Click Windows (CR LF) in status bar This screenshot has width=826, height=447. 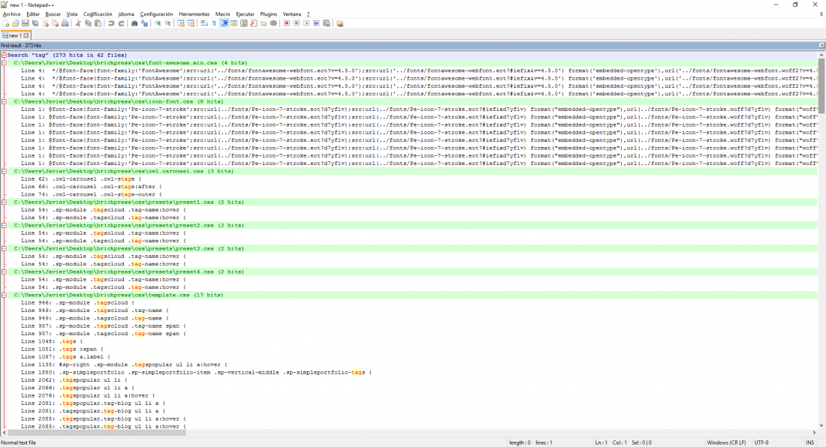click(x=726, y=442)
